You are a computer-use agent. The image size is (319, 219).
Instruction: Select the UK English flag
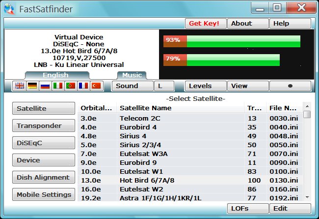20,86
